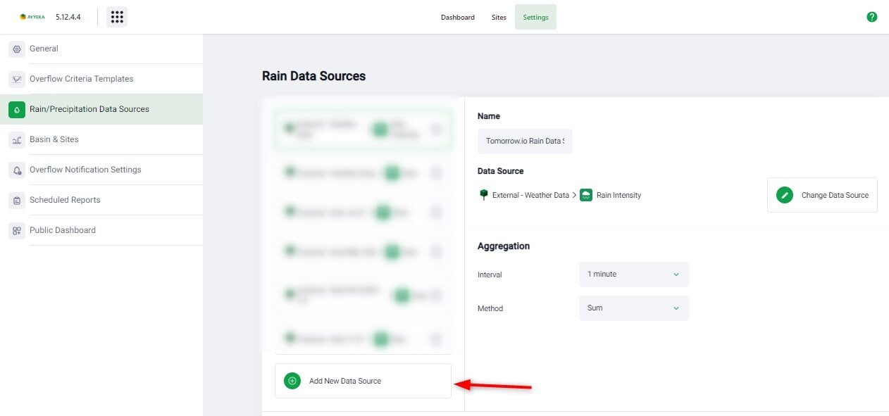889x416 pixels.
Task: Open the apps grid launcher icon
Action: coord(117,17)
